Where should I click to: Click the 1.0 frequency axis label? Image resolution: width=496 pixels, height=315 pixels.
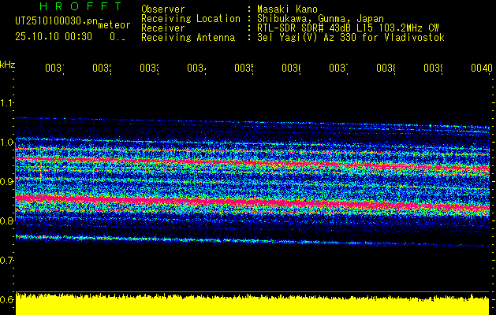6,143
